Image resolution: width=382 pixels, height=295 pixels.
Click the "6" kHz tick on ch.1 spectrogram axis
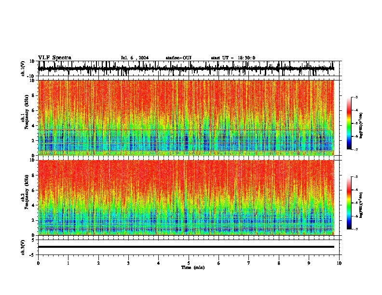34,110
